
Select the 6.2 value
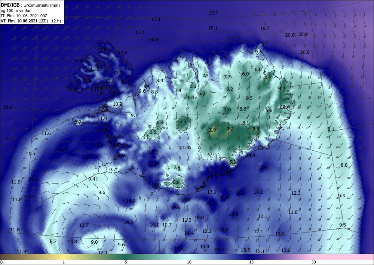click(230, 89)
